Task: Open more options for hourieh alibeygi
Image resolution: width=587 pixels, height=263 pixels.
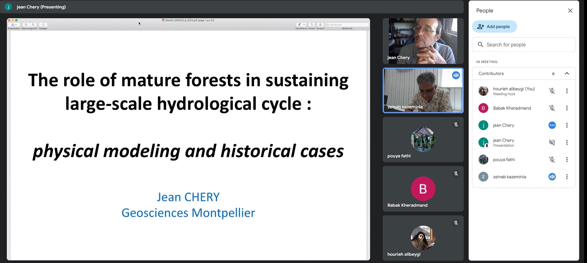Action: (x=567, y=91)
